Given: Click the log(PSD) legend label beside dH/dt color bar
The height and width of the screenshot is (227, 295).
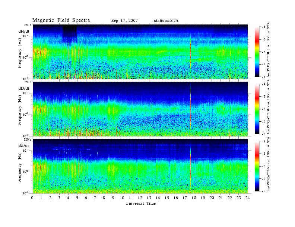Looking at the screenshot, I should pyautogui.click(x=269, y=50).
